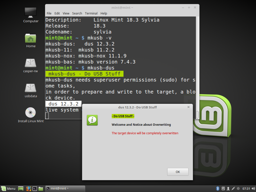Click the 'dus 12.3.2' highlighted terminal line
This screenshot has width=256, height=192.
[63, 104]
